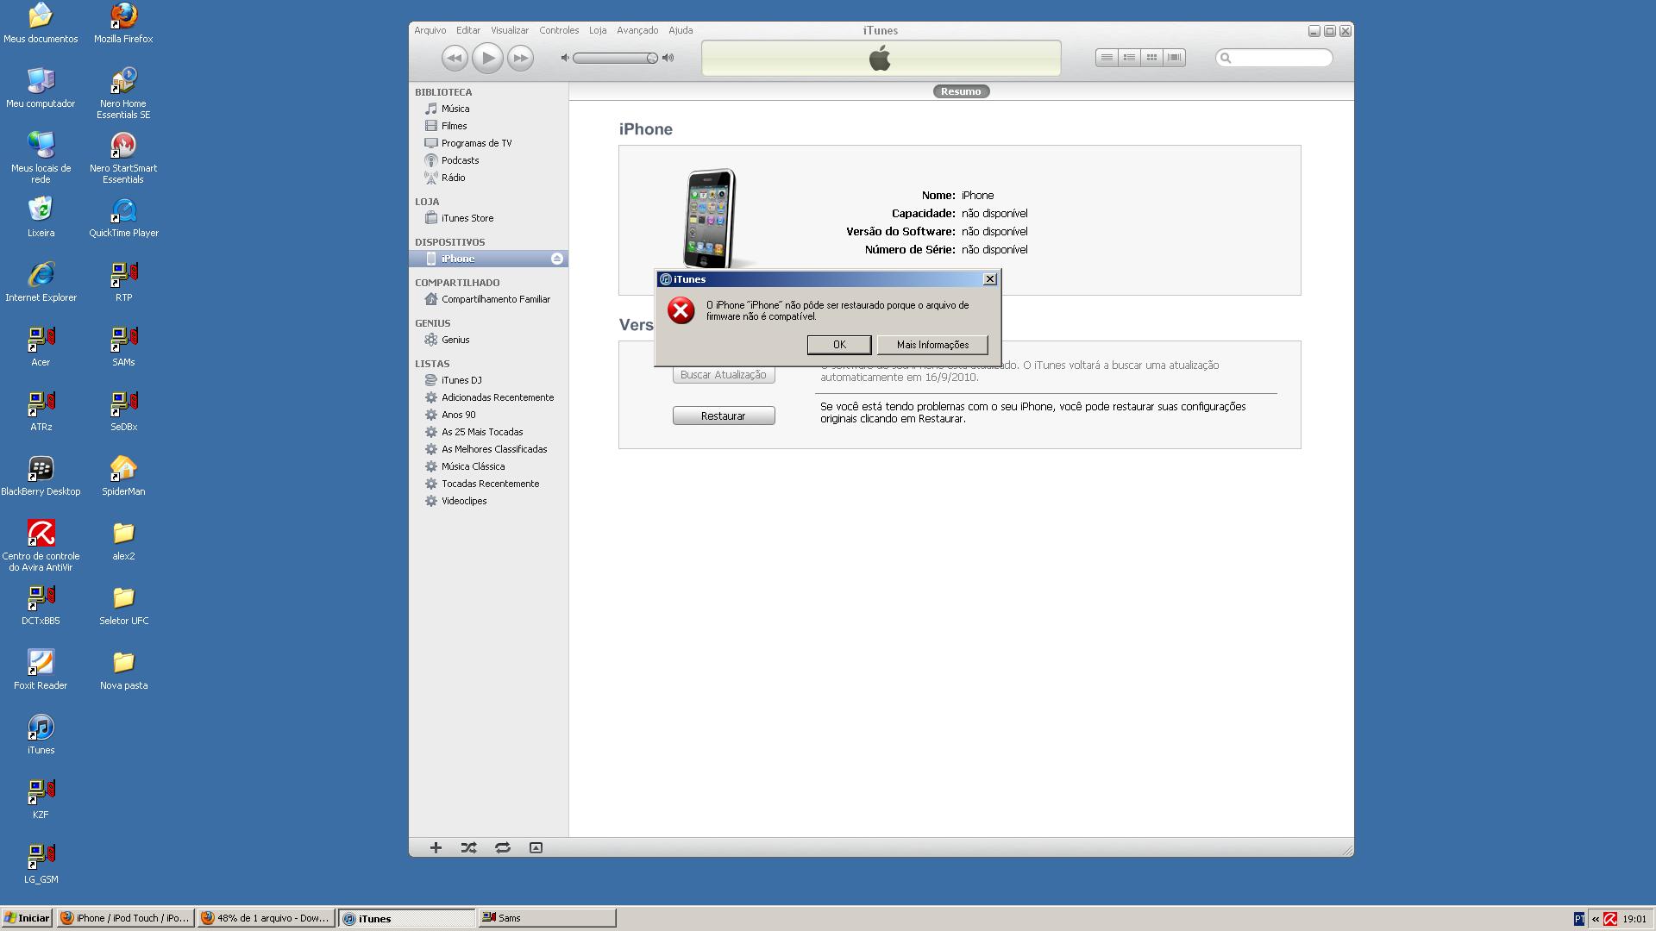
Task: Open QuickTime Player desktop icon
Action: point(123,217)
